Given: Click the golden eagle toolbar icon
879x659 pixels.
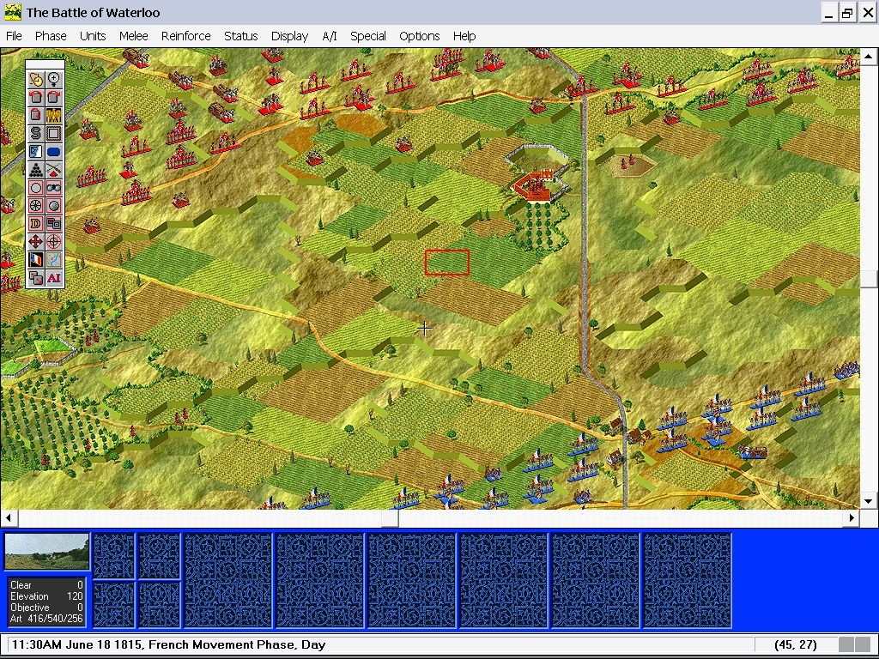Looking at the screenshot, I should click(x=54, y=116).
